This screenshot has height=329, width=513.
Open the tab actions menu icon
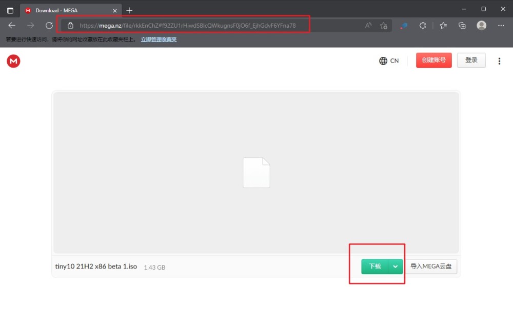pyautogui.click(x=10, y=10)
